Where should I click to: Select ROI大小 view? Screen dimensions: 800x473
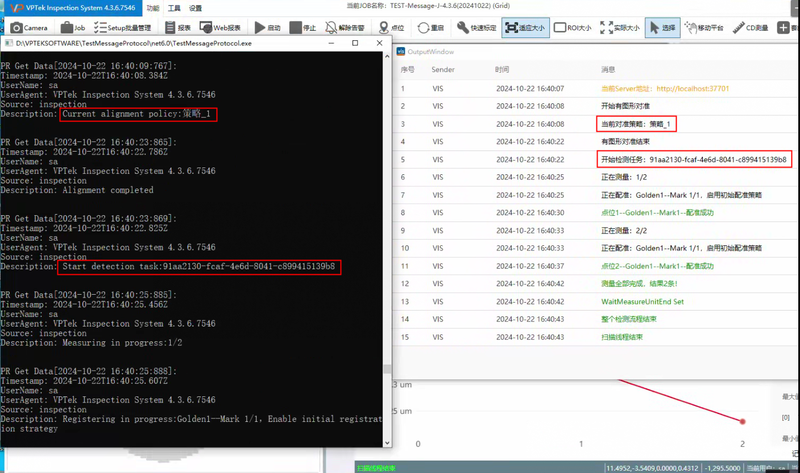pyautogui.click(x=573, y=27)
